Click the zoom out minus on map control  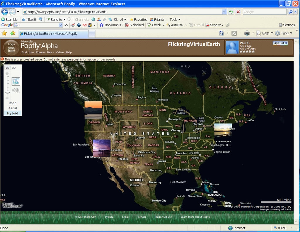coord(7,98)
